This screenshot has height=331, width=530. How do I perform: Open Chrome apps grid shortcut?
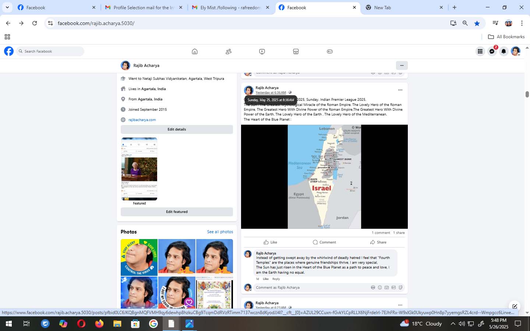click(7, 37)
